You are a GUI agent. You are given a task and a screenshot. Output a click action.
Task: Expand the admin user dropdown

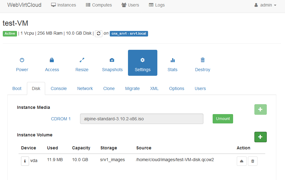coord(265,5)
